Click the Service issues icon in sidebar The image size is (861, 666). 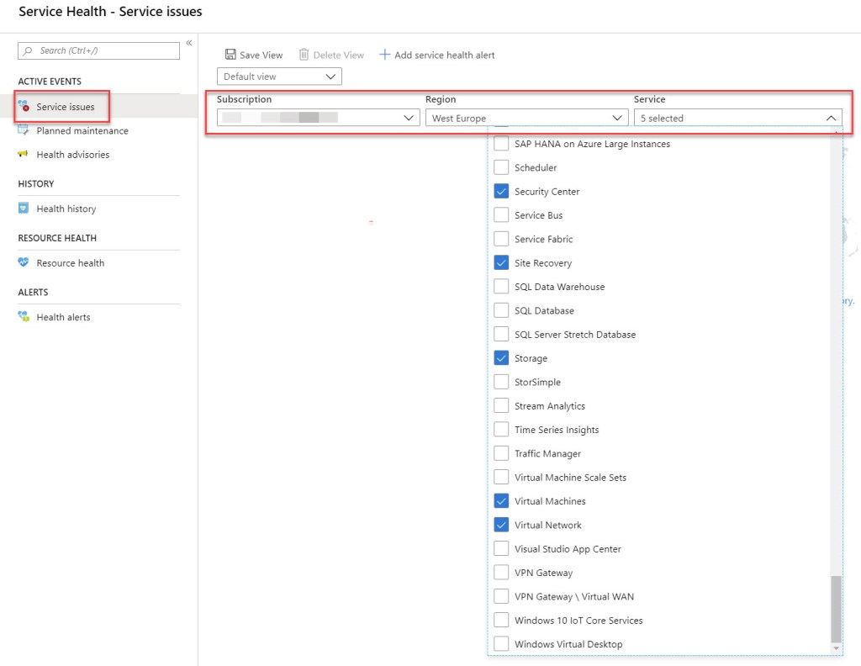(24, 107)
